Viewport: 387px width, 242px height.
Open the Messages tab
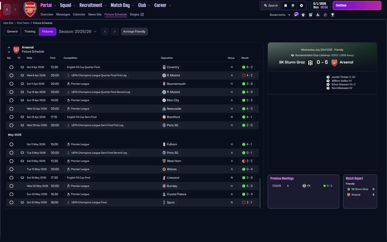point(63,14)
